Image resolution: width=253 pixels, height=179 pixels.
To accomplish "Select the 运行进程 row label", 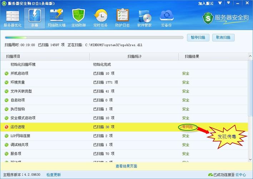I will pyautogui.click(x=18, y=127).
